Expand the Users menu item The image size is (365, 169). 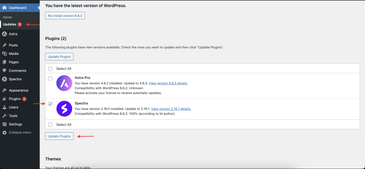[x=14, y=107]
